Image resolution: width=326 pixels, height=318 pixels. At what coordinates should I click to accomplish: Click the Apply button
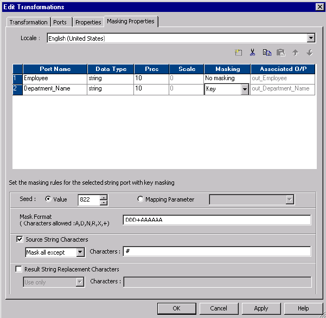click(x=261, y=308)
